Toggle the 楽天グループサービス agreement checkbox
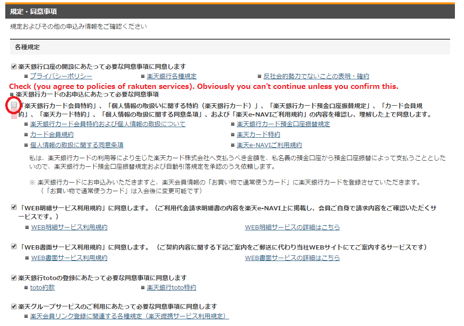 13,306
